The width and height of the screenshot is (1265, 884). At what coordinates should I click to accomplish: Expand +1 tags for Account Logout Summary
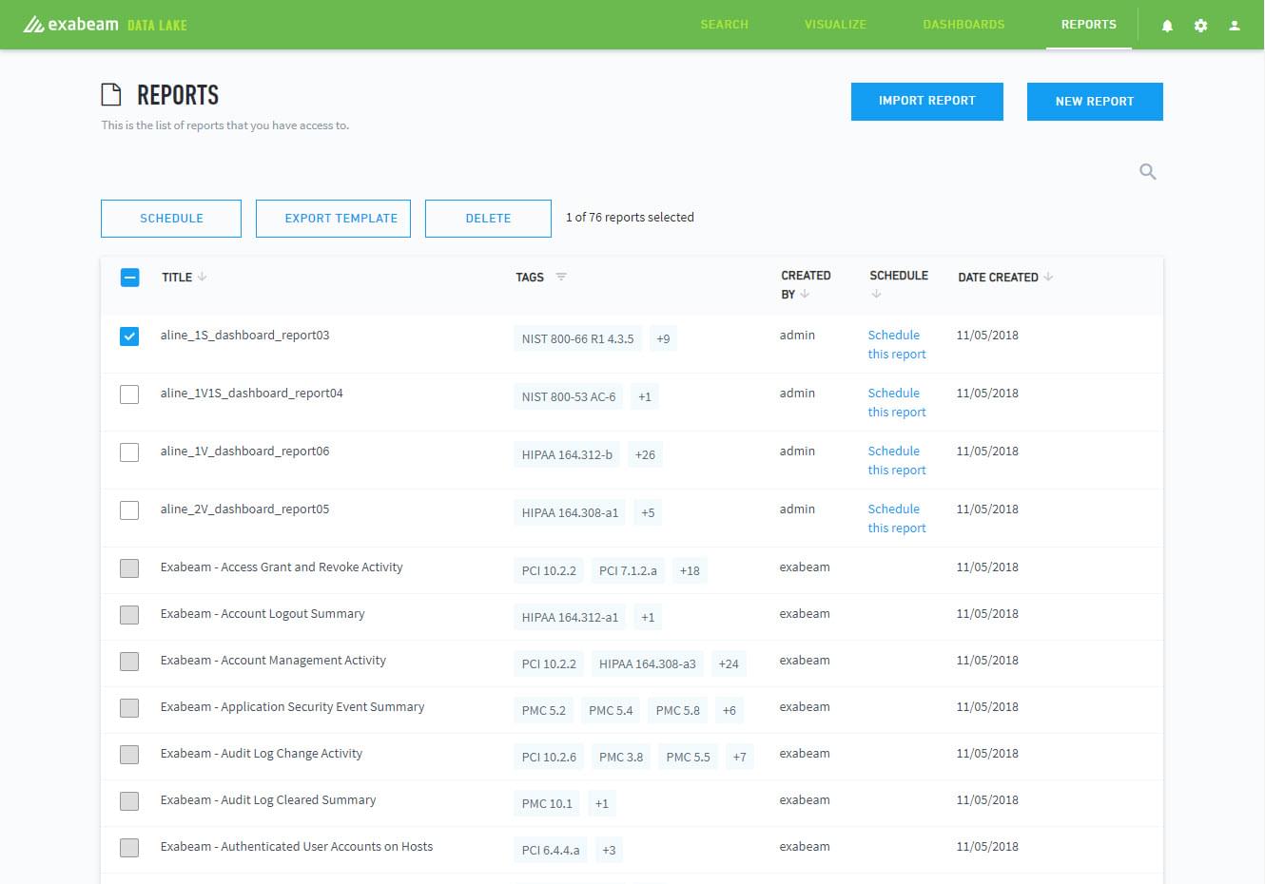tap(648, 617)
